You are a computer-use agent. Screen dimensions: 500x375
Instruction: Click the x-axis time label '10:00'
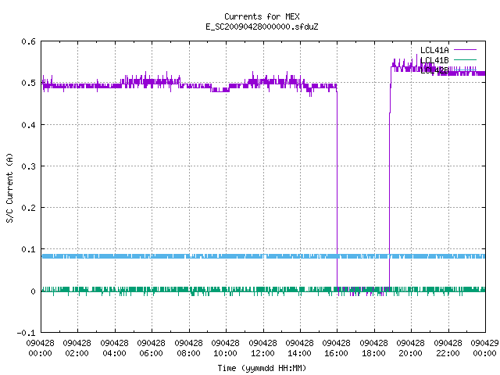(226, 353)
